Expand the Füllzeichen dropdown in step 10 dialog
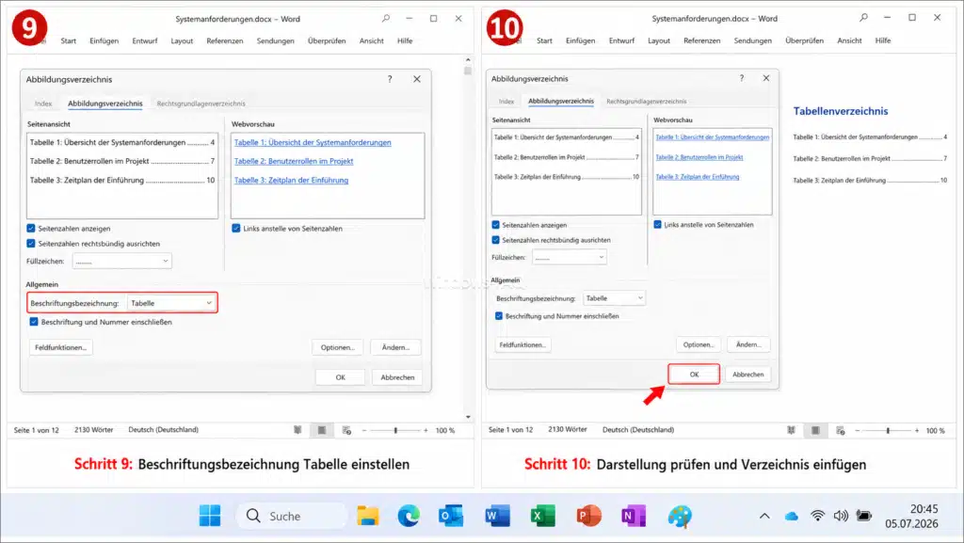 570,257
